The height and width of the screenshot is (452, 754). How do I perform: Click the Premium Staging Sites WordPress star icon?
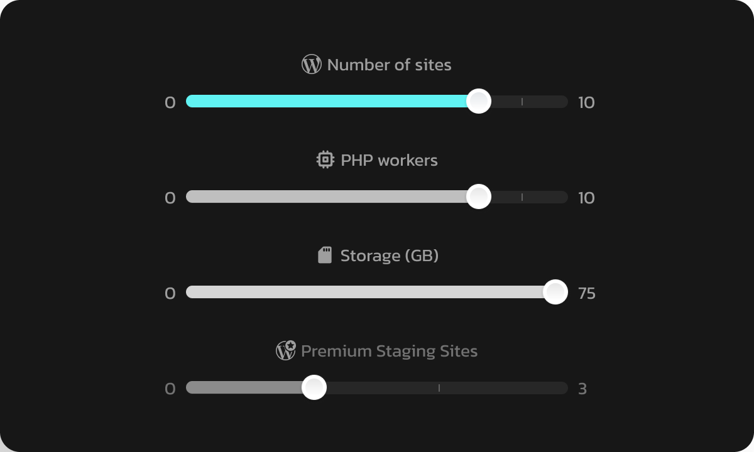(x=286, y=350)
